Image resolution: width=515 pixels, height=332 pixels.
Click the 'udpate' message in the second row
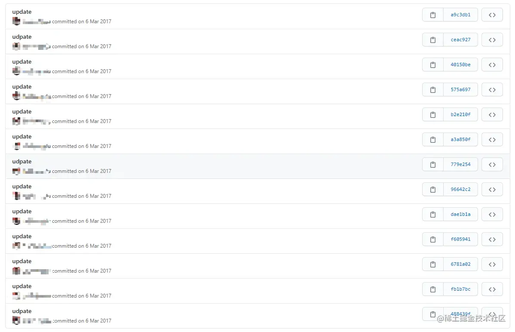(21, 37)
